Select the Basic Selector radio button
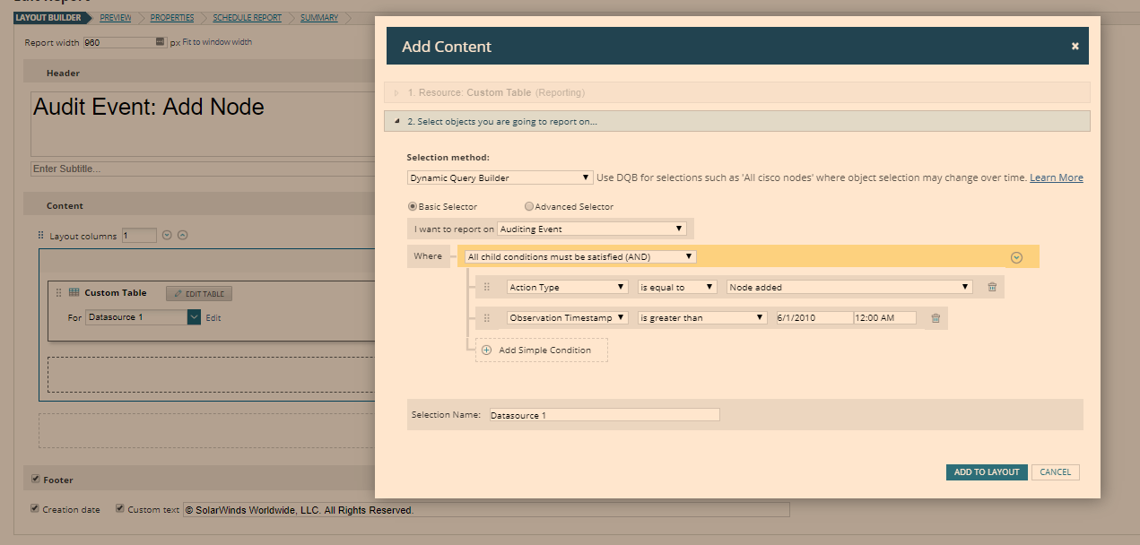This screenshot has height=545, width=1140. pos(413,207)
